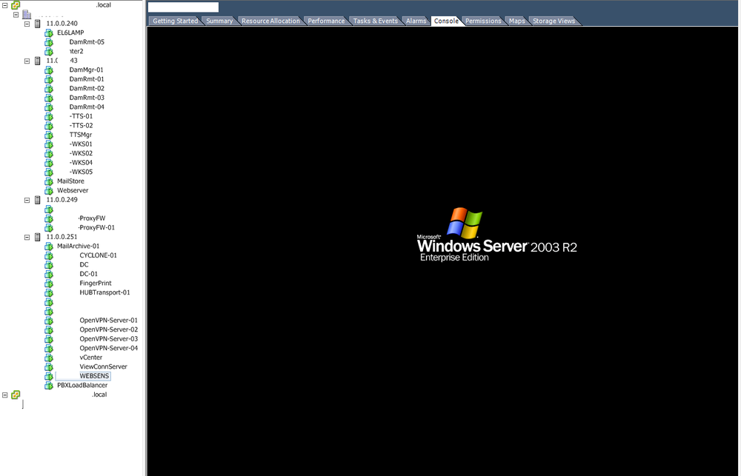Click the host icon for 11.0.0.240
741x476 pixels.
pyautogui.click(x=38, y=24)
